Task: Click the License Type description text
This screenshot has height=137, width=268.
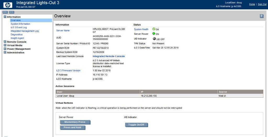Action: point(108,64)
